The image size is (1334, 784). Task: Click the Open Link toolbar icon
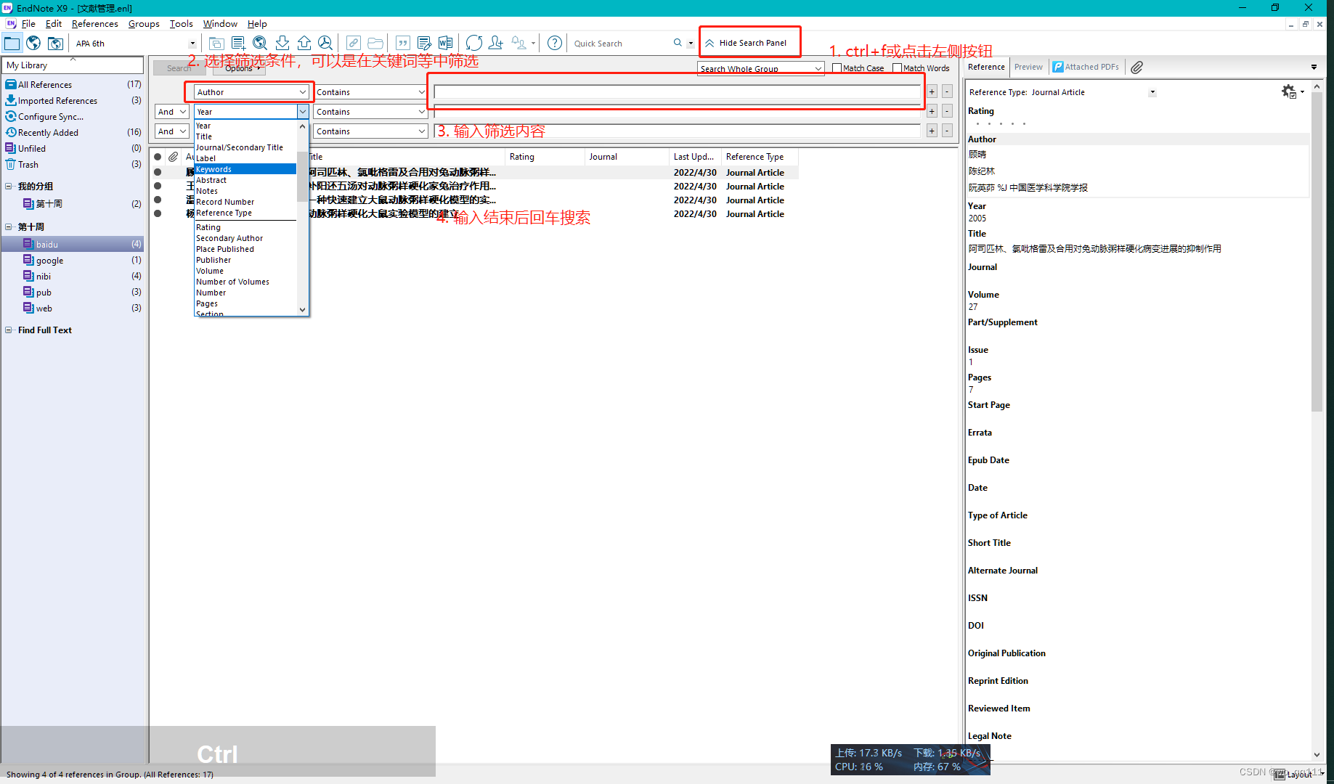354,44
